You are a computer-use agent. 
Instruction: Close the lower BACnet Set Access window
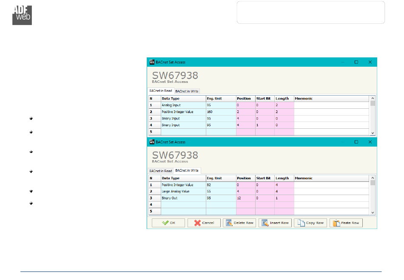point(370,142)
